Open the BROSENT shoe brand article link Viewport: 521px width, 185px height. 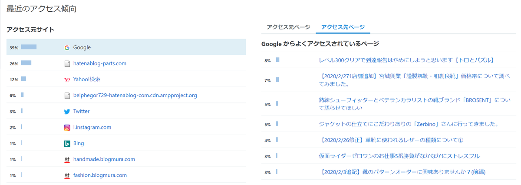pos(415,104)
